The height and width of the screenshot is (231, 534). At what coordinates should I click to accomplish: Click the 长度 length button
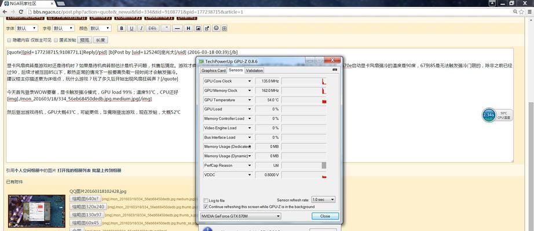tap(100, 40)
